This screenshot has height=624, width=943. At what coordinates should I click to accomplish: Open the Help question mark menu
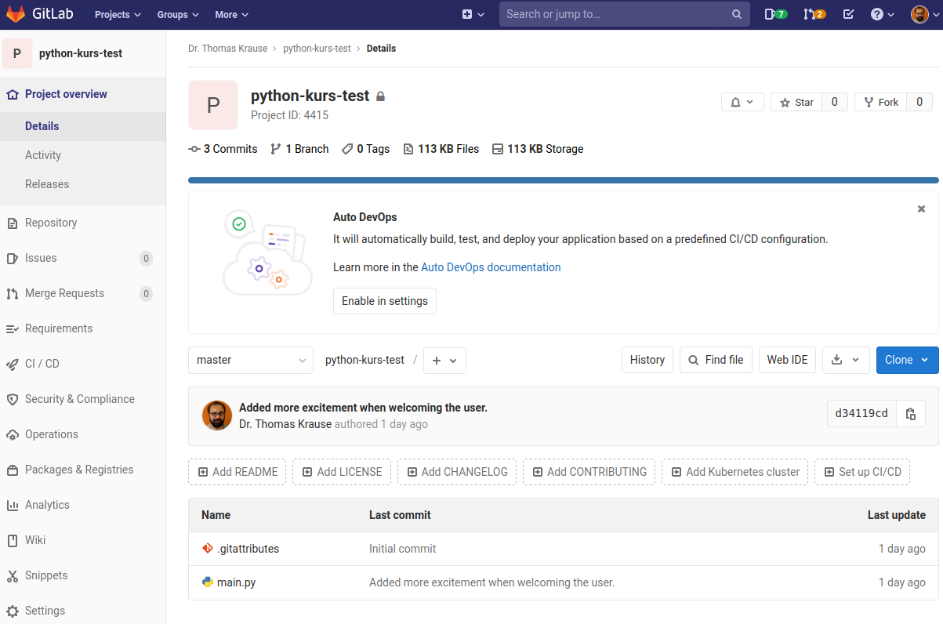(882, 14)
